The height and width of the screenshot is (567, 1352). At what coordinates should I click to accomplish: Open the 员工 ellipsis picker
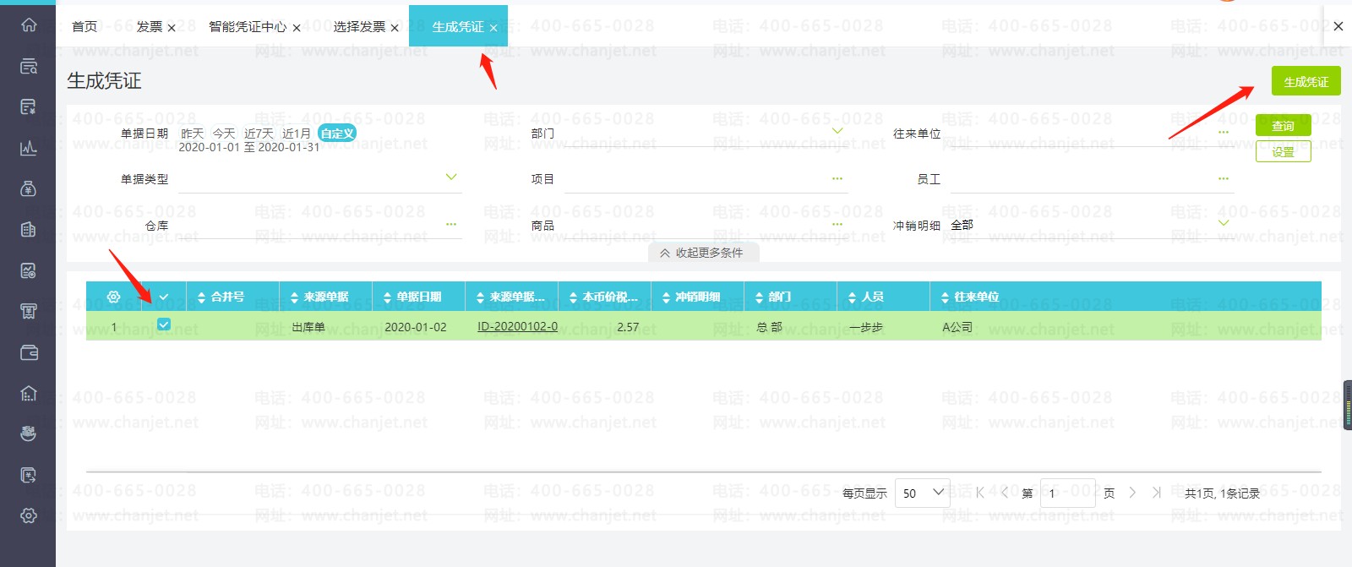coord(1224,178)
